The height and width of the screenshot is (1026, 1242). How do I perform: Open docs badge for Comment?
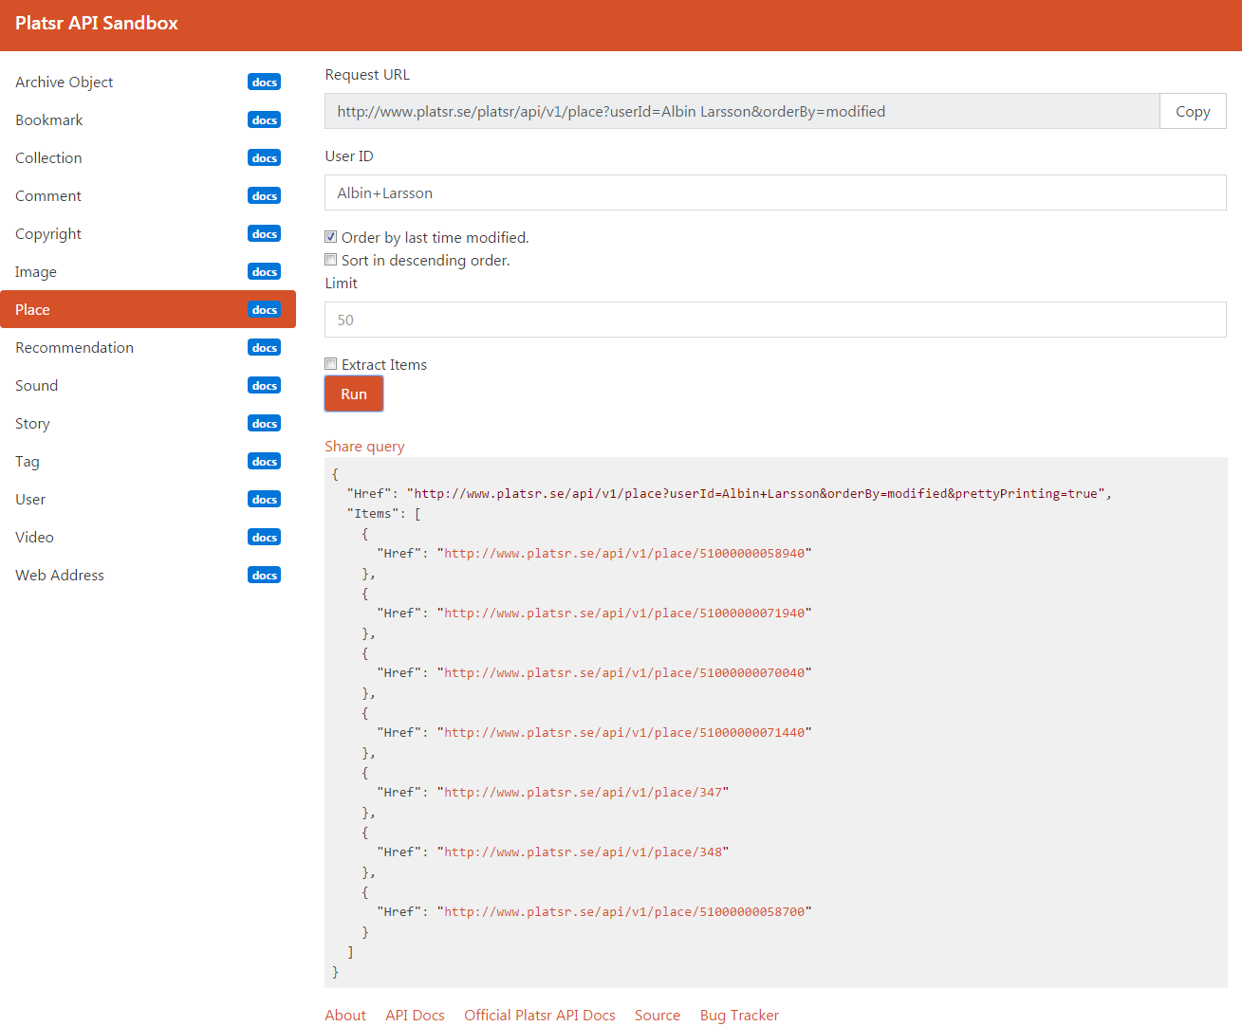tap(264, 196)
